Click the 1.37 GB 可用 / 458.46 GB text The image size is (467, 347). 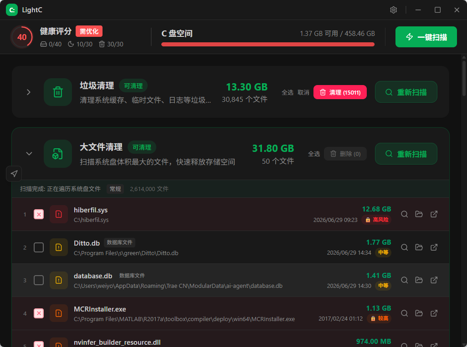337,34
